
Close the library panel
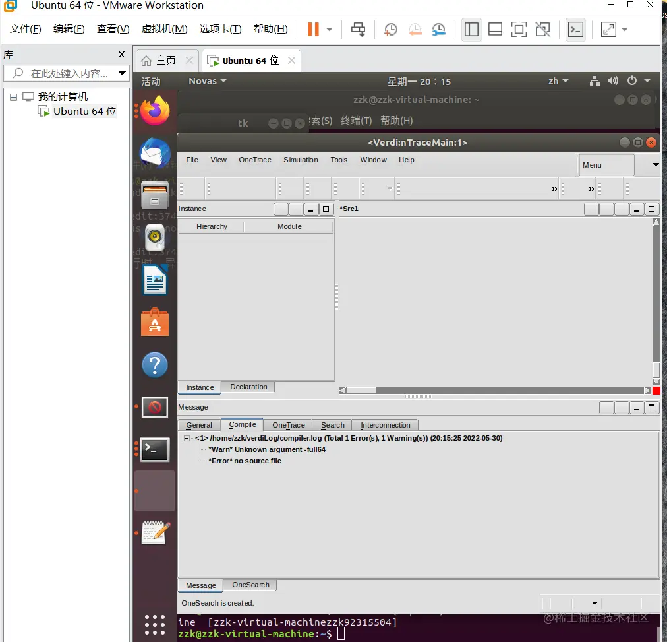122,55
